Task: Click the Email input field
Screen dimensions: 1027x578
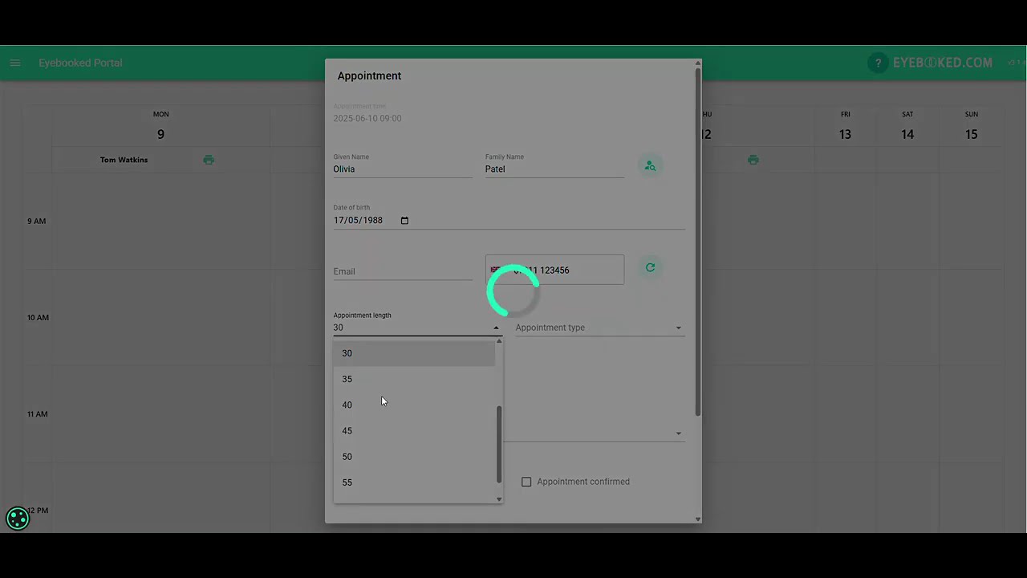Action: point(403,271)
